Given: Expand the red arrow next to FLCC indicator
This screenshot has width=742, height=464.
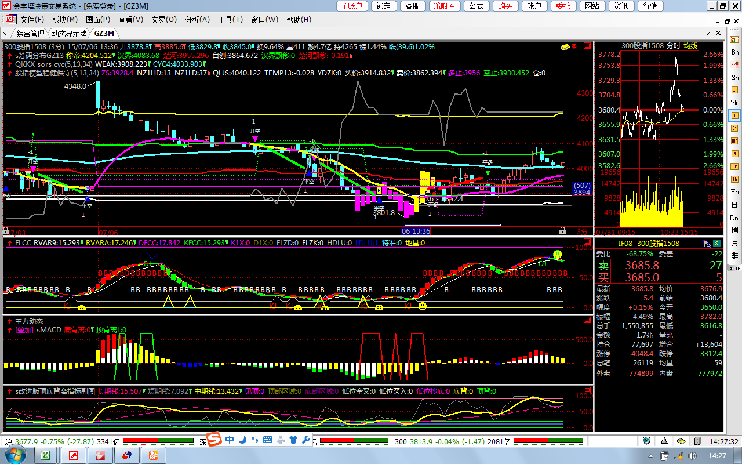Looking at the screenshot, I should [8, 243].
